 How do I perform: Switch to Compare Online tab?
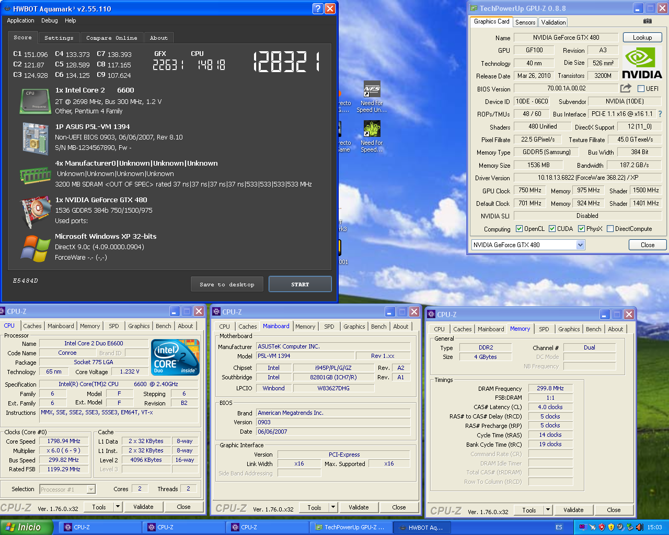(x=112, y=38)
